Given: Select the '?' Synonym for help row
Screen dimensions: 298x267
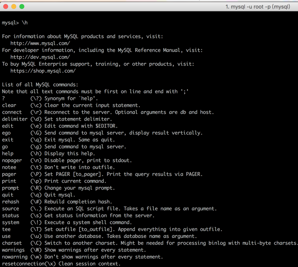Looking at the screenshot, I should pos(50,98).
